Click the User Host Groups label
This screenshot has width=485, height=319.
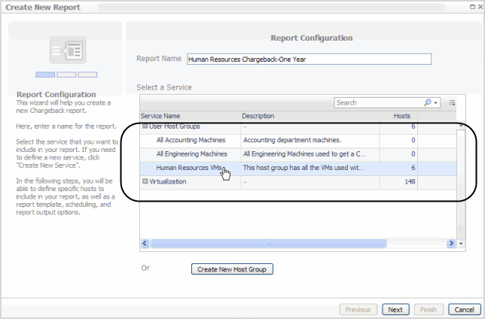175,126
